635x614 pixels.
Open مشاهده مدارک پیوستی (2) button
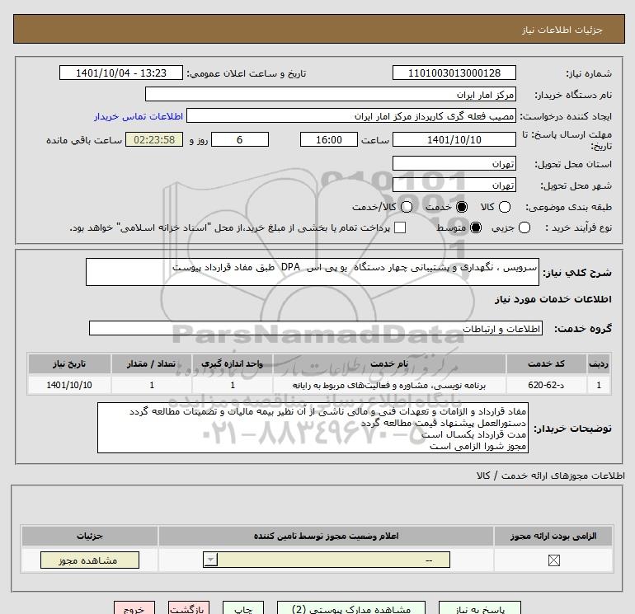point(351,608)
